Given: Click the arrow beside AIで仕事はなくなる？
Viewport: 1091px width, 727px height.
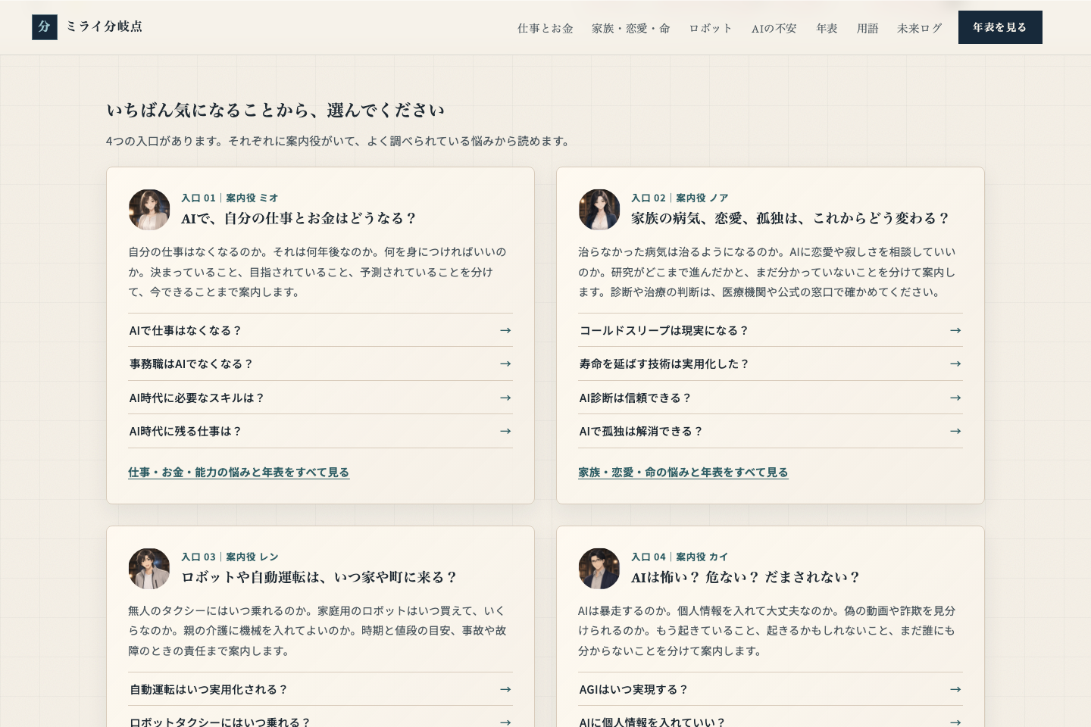Looking at the screenshot, I should (x=505, y=330).
